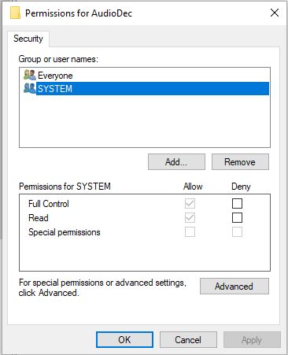Image resolution: width=288 pixels, height=355 pixels.
Task: Toggle Allow checkbox for Full Control
Action: [x=190, y=203]
